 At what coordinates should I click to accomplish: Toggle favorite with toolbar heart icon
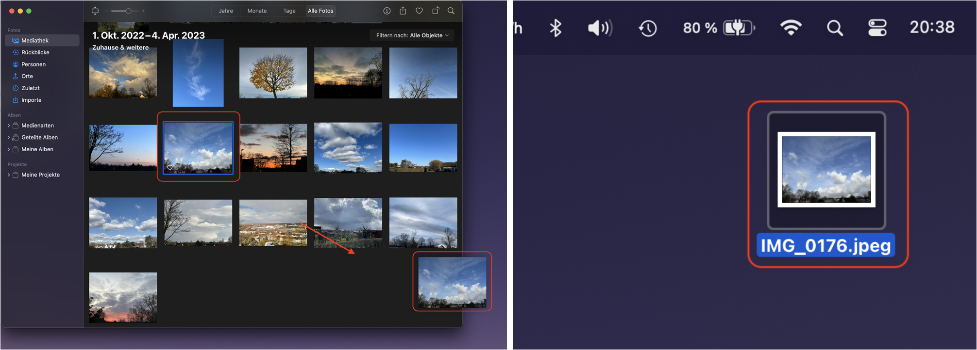coord(419,11)
